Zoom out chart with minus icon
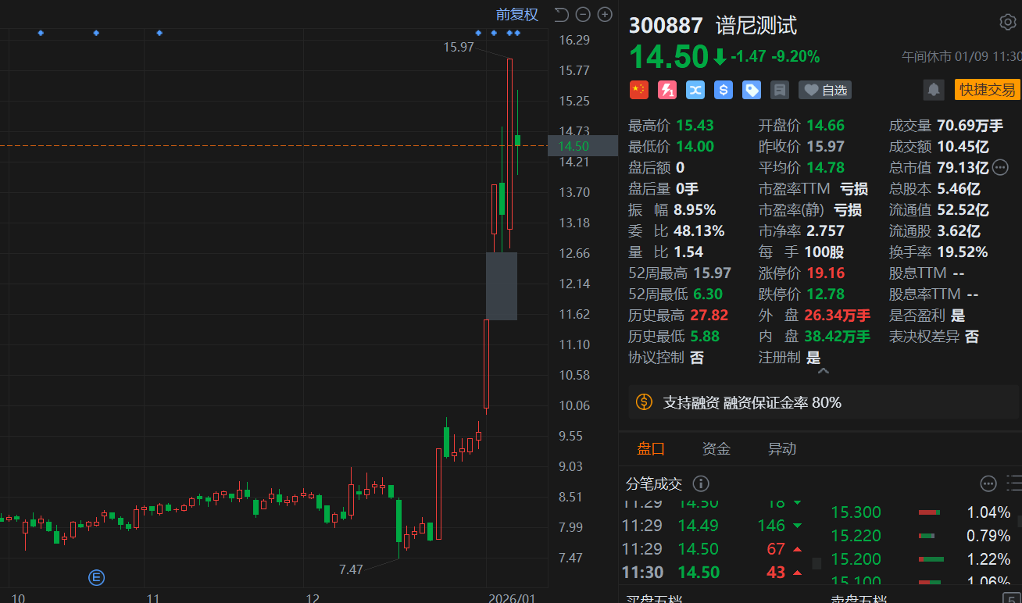Screen dimensions: 1022x603 point(583,14)
